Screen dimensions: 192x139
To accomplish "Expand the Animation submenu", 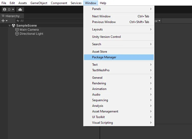I will 119,89.
